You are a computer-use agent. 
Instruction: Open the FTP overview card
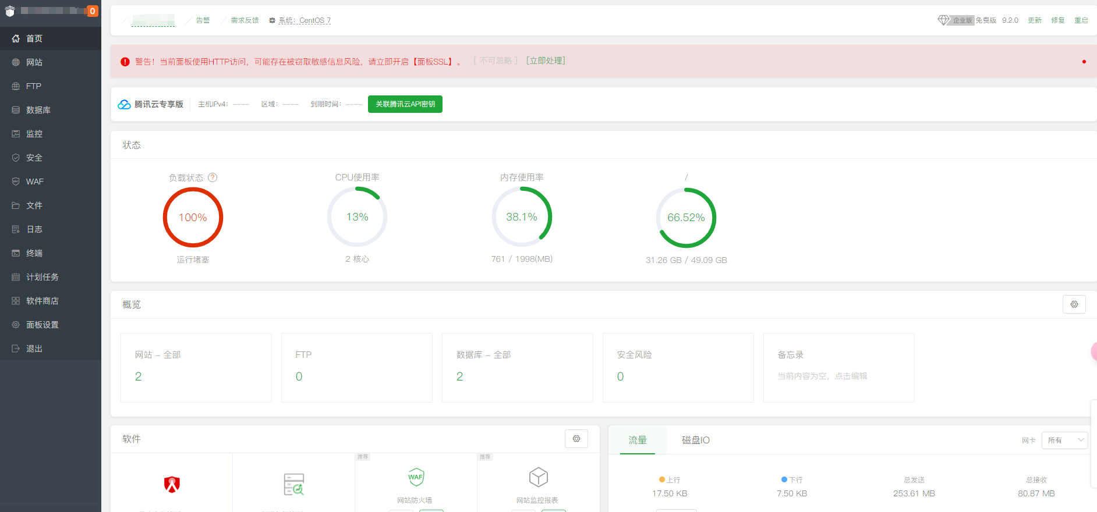[x=357, y=368]
